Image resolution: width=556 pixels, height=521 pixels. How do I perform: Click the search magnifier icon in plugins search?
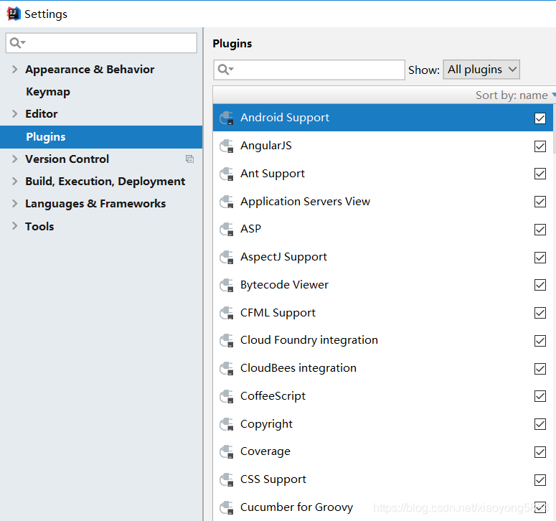(225, 70)
